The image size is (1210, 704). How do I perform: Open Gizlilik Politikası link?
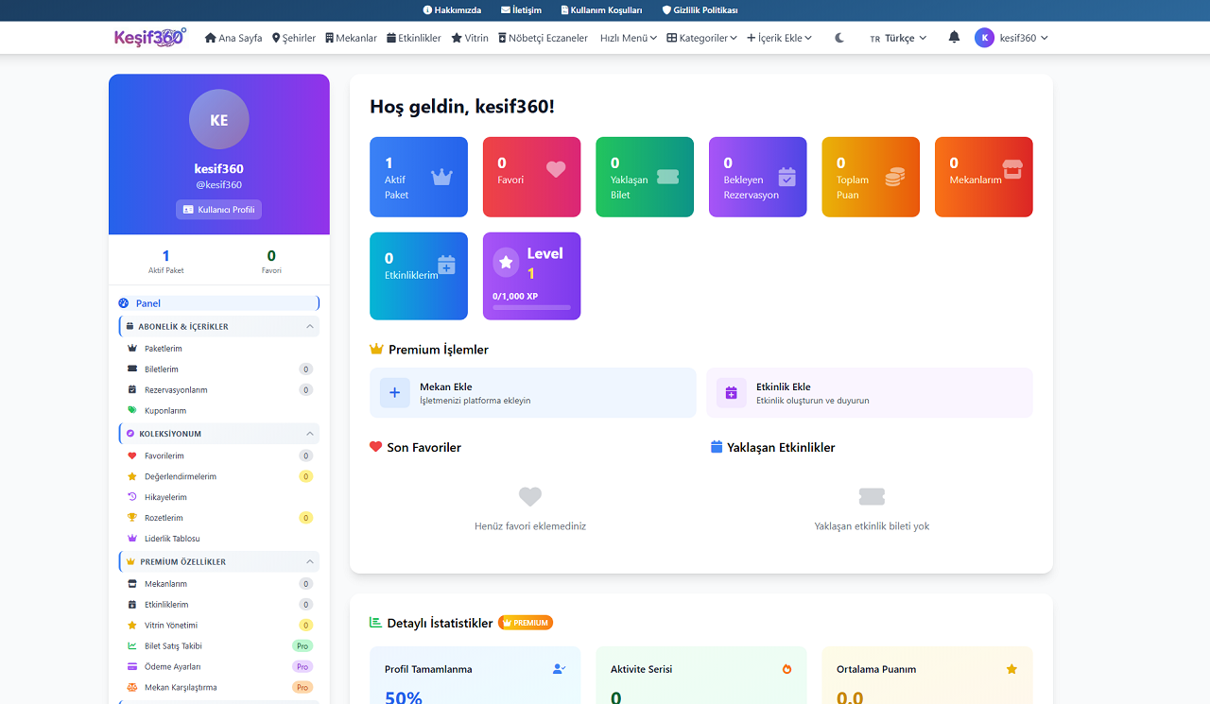[x=700, y=10]
